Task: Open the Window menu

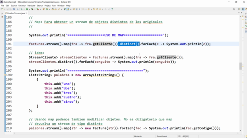Action: (61, 5)
